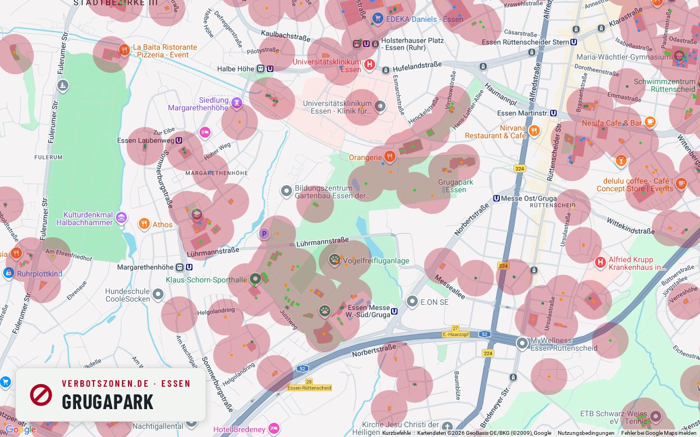Viewport: 700px width, 437px height.
Task: Open La Baita Ristorante restaurant marker
Action: pyautogui.click(x=125, y=51)
